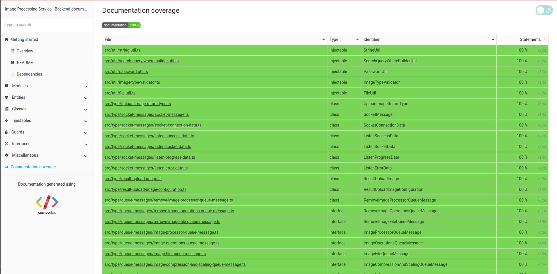Screen dimensions: 557x274
Task: Open remove-image-file-queue-message.ts link
Action: coord(162,222)
